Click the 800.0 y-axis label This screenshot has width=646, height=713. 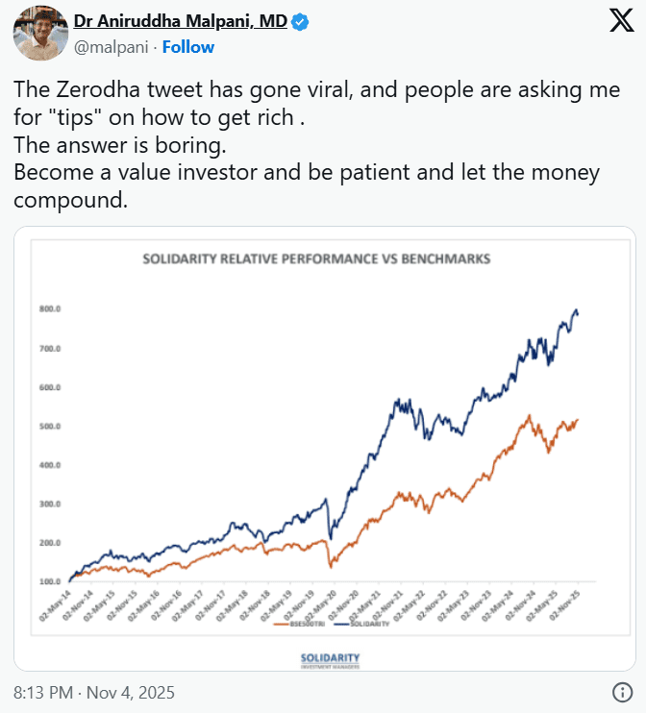50,309
